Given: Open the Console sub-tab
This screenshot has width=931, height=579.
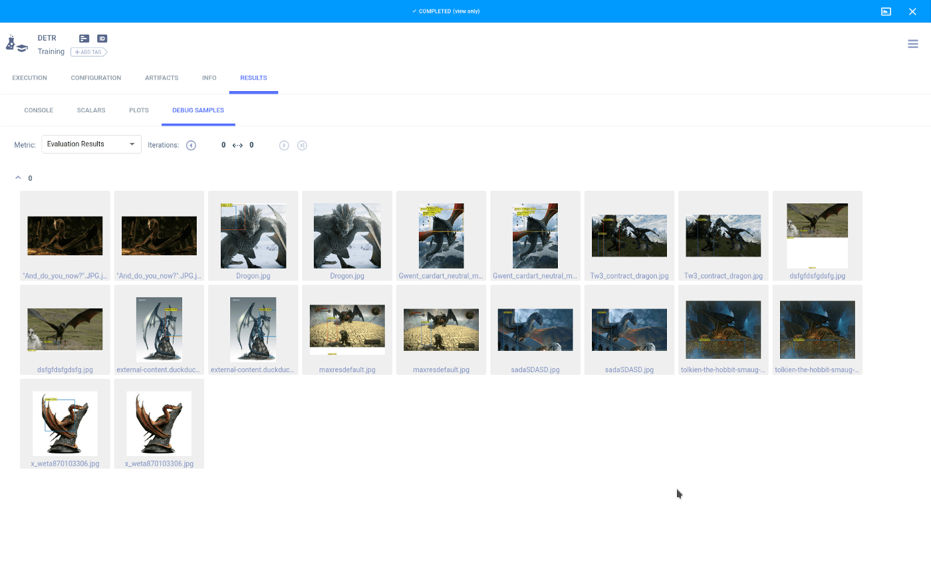Looking at the screenshot, I should click(39, 110).
